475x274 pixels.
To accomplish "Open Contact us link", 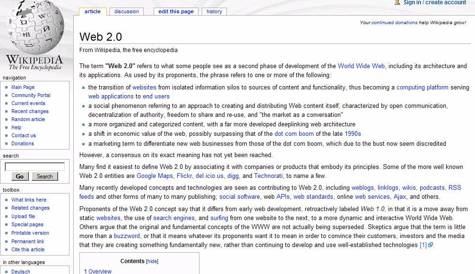I will (x=24, y=135).
